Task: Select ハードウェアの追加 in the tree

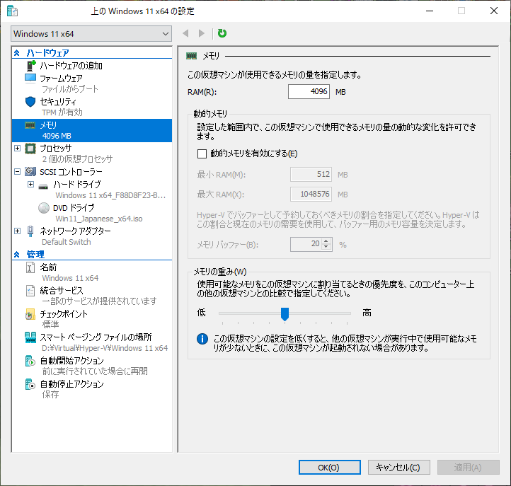Action: point(71,66)
